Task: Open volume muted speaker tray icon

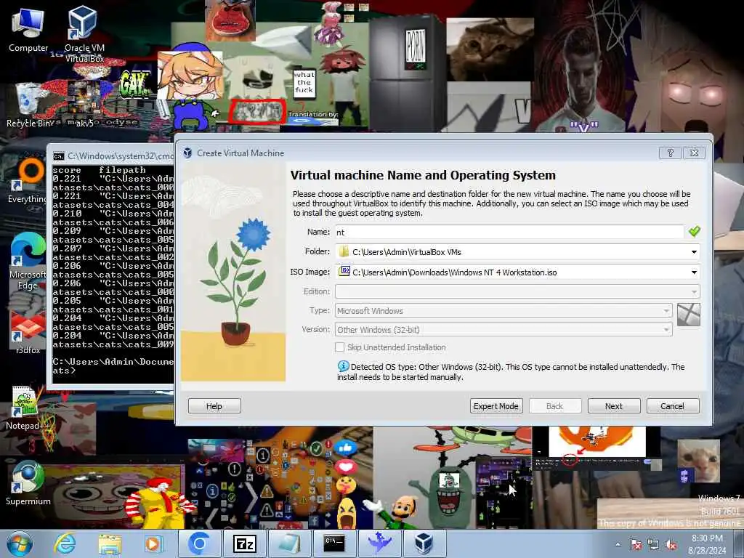Action: click(671, 545)
